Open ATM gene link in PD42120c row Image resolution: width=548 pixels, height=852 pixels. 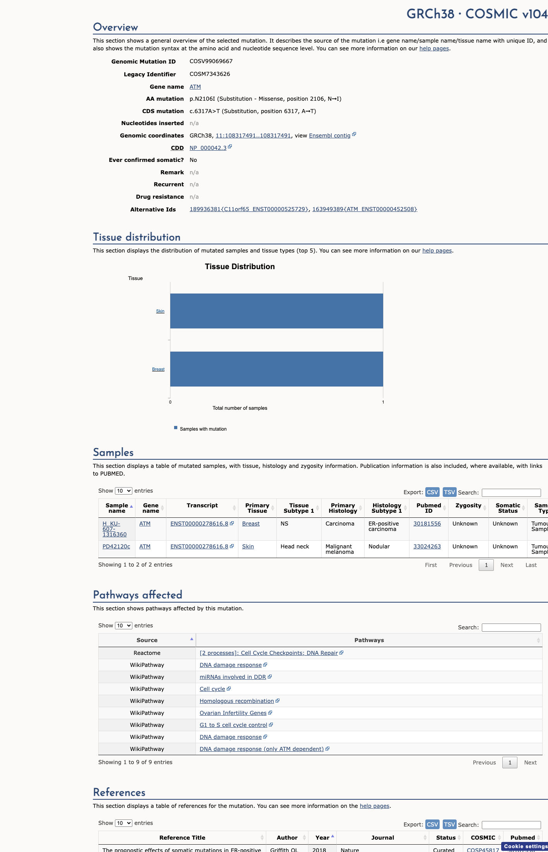[x=145, y=546]
